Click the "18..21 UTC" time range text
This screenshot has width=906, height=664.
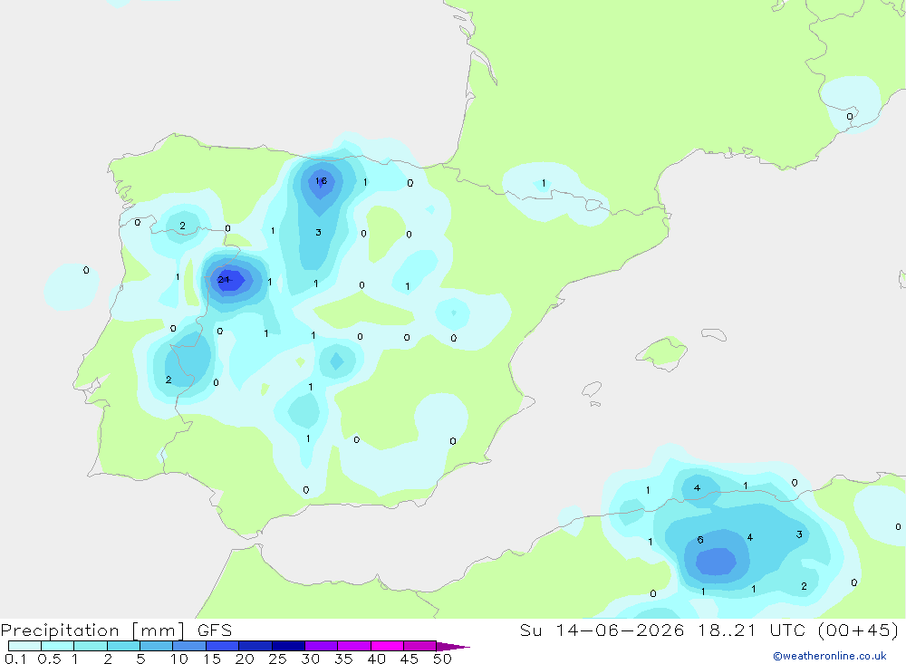pyautogui.click(x=752, y=630)
